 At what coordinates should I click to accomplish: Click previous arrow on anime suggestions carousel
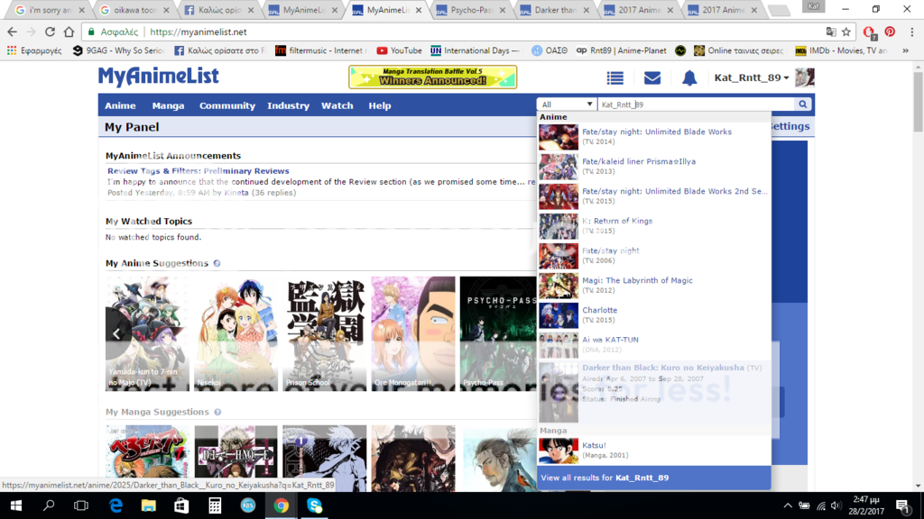tap(117, 333)
